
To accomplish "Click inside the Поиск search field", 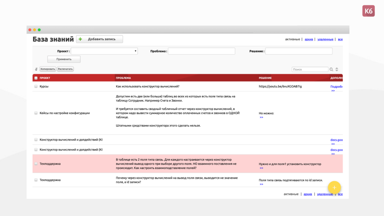I will [x=310, y=69].
